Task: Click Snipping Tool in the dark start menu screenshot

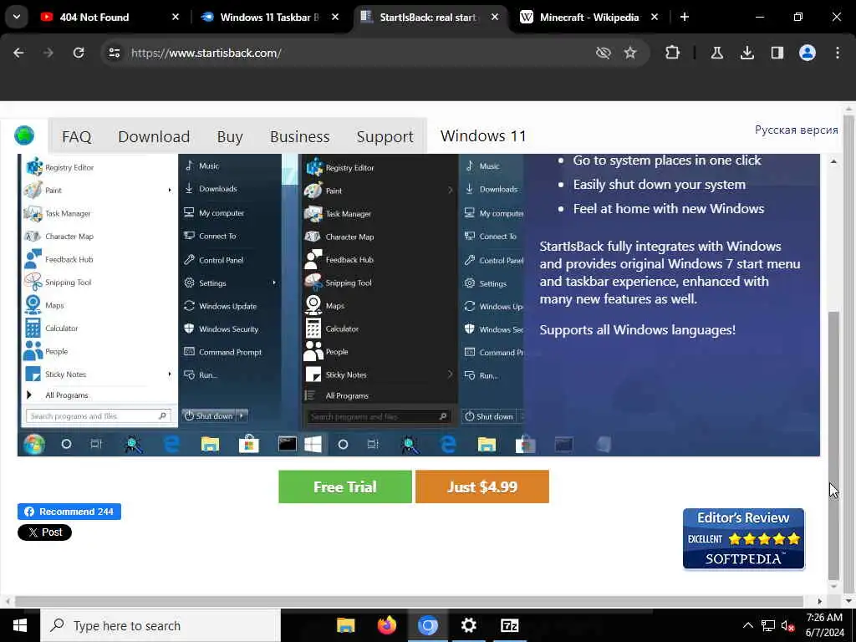Action: [x=349, y=283]
